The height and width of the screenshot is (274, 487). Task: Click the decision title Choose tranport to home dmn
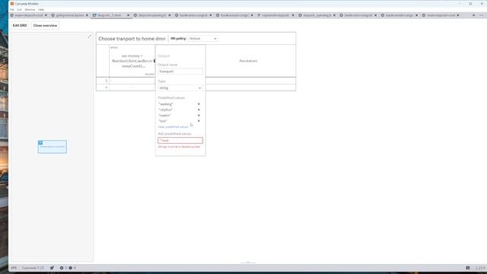[132, 39]
